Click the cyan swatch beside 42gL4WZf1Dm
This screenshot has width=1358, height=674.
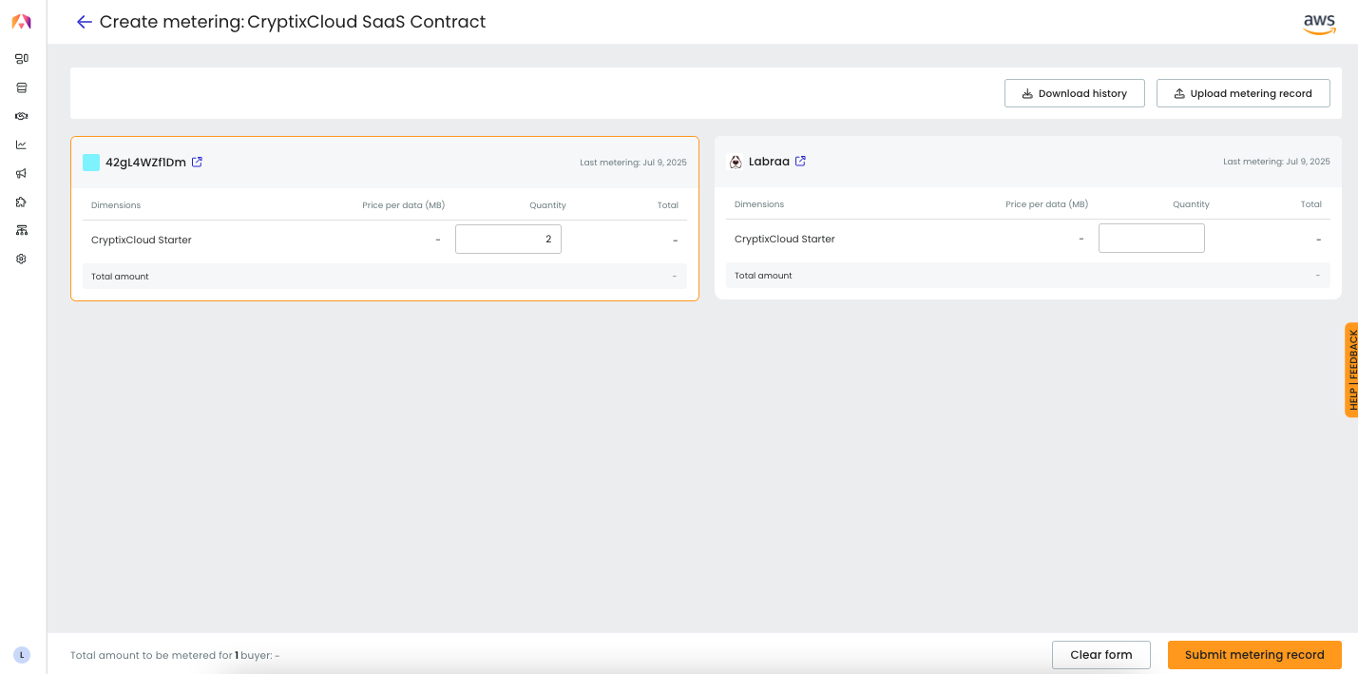(x=91, y=163)
